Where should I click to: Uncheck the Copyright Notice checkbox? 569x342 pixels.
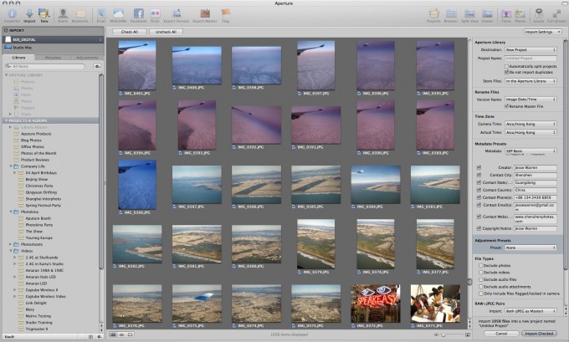click(x=479, y=228)
